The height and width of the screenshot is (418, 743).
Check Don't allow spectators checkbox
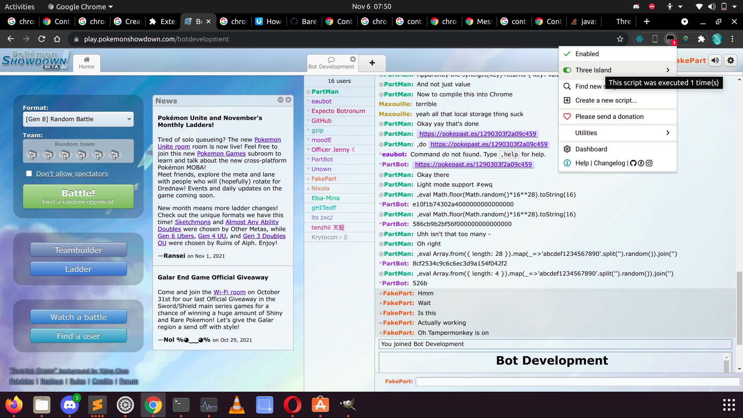pos(29,173)
